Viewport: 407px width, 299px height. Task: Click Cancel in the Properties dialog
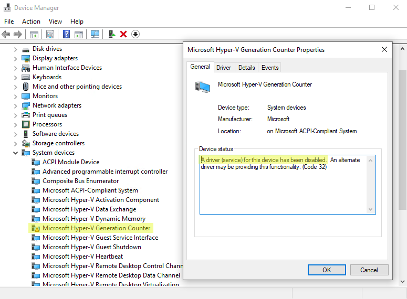(369, 270)
